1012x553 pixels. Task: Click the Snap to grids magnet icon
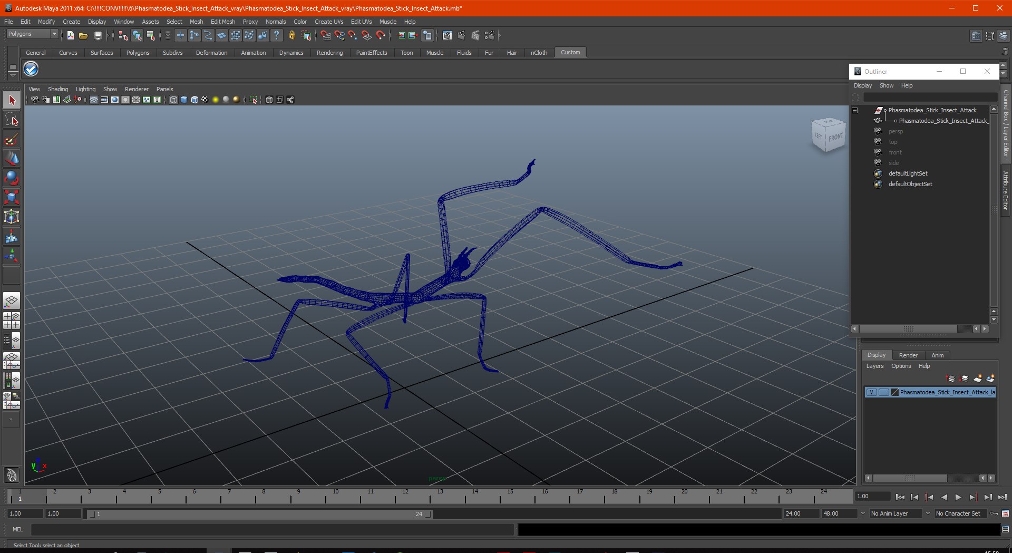[x=325, y=35]
